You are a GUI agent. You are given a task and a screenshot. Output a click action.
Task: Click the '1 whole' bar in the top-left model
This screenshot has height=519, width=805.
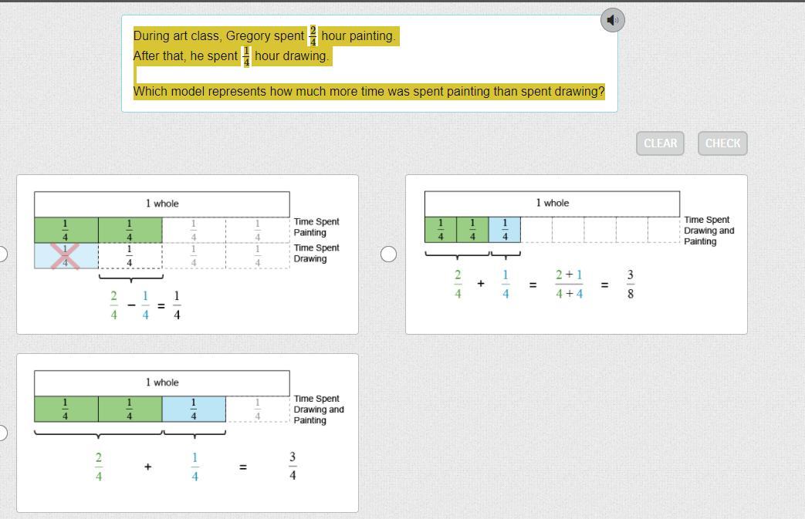point(162,204)
